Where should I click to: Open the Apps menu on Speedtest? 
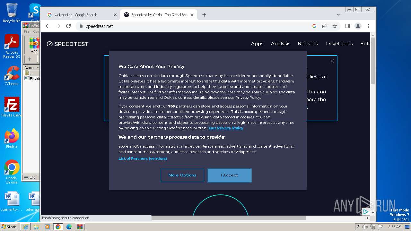[x=257, y=44]
